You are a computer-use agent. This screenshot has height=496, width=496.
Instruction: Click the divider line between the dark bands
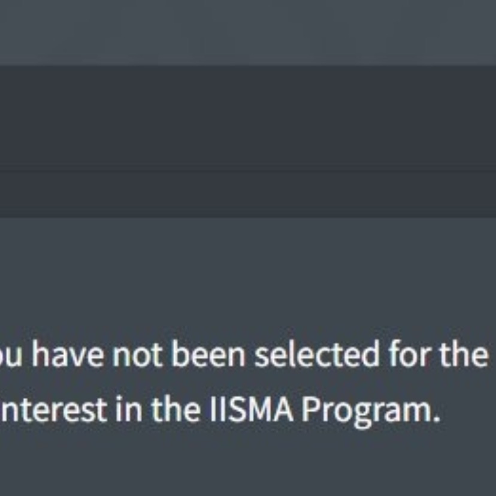pyautogui.click(x=248, y=172)
